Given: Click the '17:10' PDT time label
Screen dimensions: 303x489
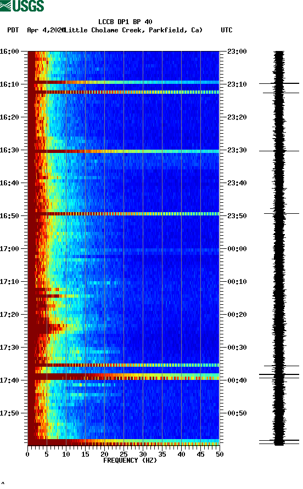Looking at the screenshot, I should tap(9, 282).
